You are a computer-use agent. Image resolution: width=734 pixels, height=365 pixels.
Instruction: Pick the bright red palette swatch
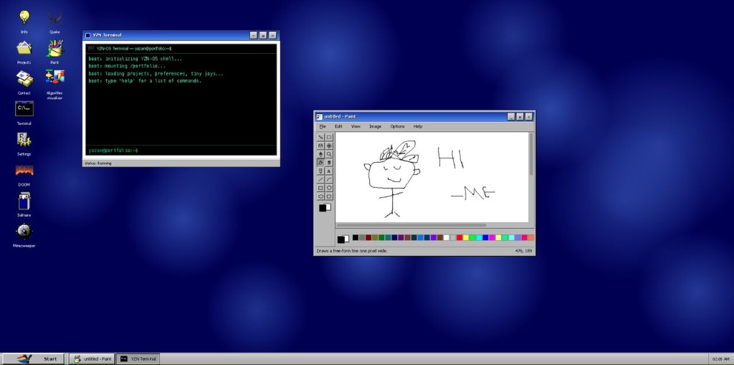click(x=459, y=237)
